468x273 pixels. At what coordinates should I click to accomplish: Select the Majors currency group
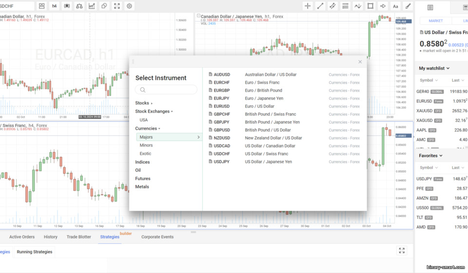click(169, 137)
